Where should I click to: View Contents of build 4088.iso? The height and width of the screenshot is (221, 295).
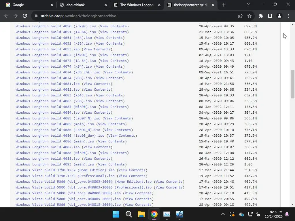pos(97,159)
